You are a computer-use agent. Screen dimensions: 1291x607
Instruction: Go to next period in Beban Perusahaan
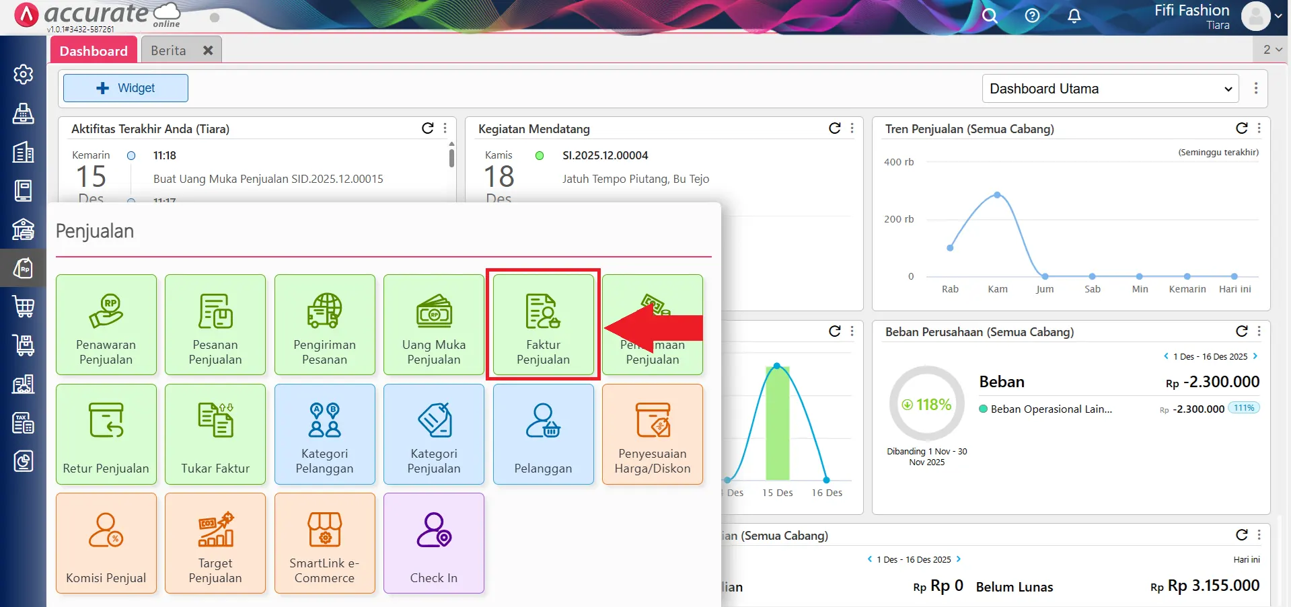coord(1255,356)
